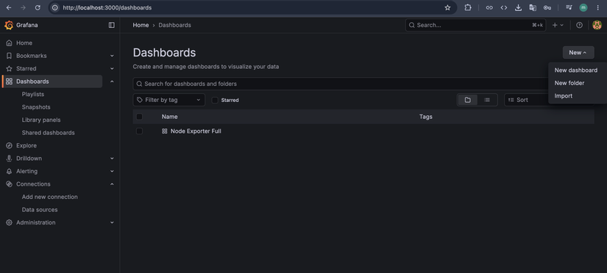
Task: Click the Connections icon in sidebar
Action: point(10,183)
